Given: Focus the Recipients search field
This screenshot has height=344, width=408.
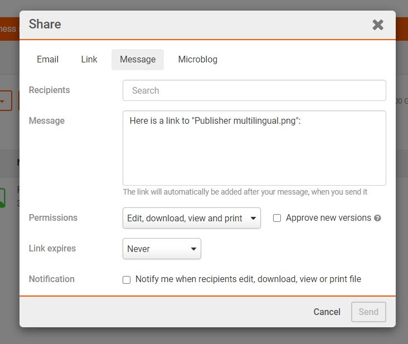Looking at the screenshot, I should 254,90.
